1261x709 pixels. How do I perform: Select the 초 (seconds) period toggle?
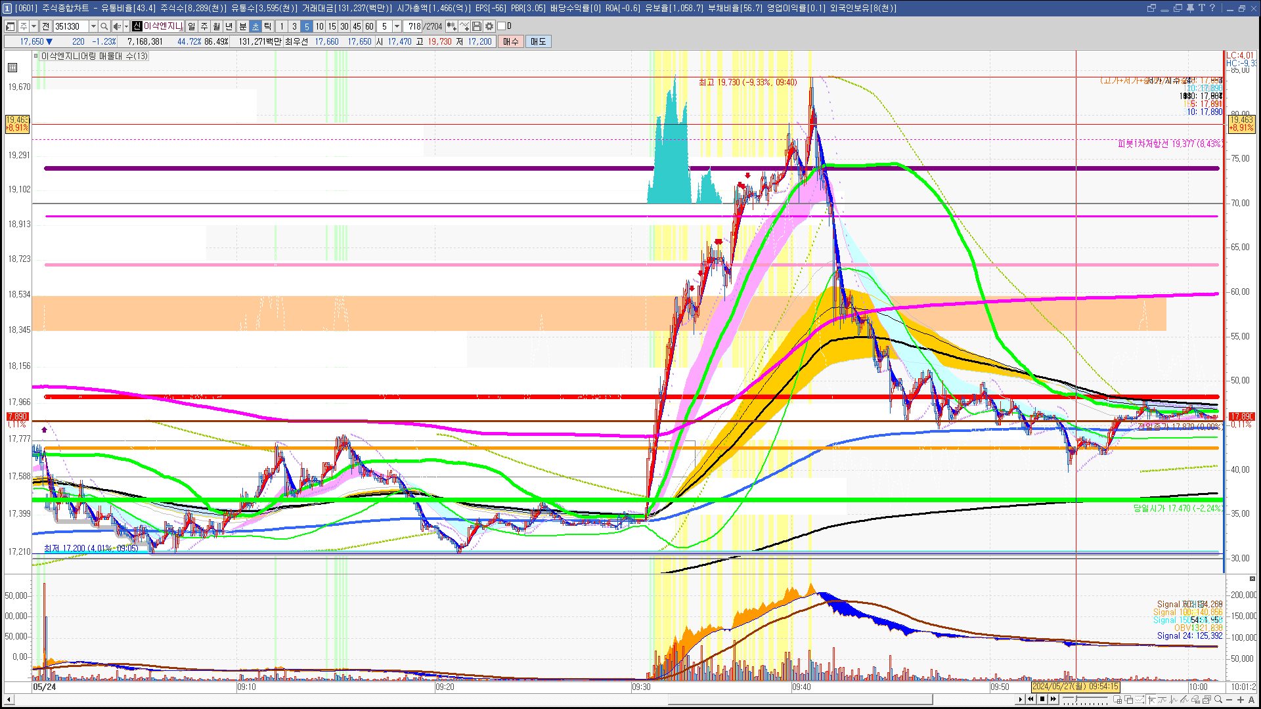pyautogui.click(x=255, y=26)
